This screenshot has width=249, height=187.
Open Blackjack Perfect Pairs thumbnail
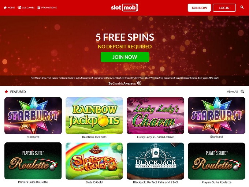[x=155, y=161]
